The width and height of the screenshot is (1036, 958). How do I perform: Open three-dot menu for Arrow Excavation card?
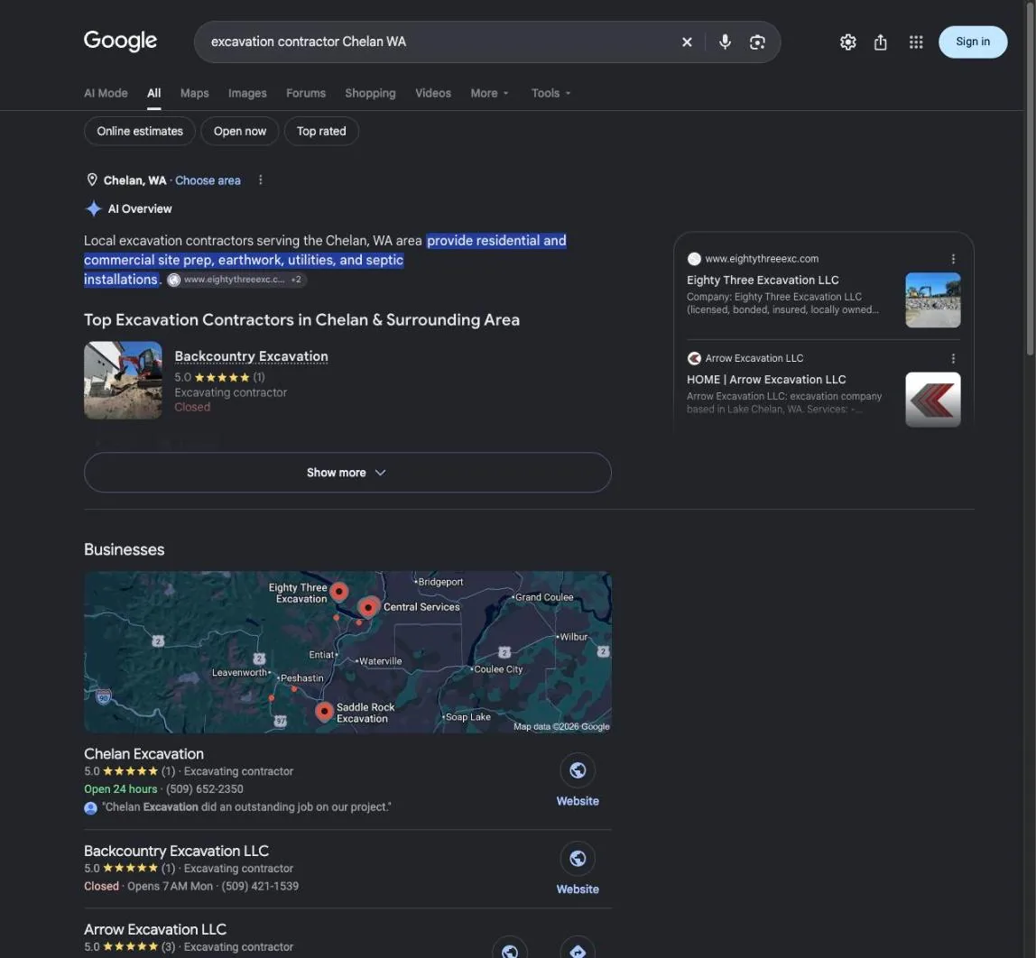point(953,358)
